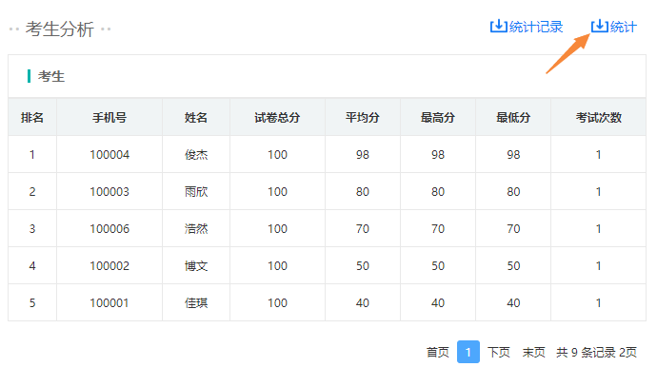
Task: Click the 考试次数 column header
Action: (x=598, y=118)
